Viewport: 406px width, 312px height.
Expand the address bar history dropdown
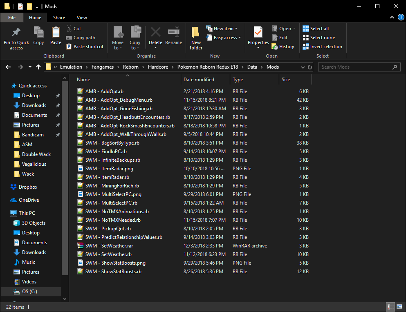click(x=303, y=67)
